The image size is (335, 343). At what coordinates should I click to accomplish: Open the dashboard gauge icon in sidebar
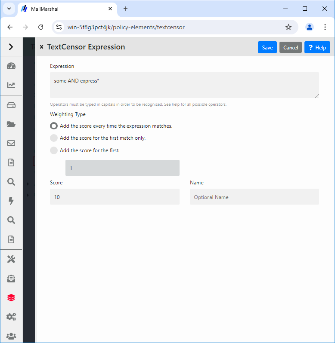point(11,66)
